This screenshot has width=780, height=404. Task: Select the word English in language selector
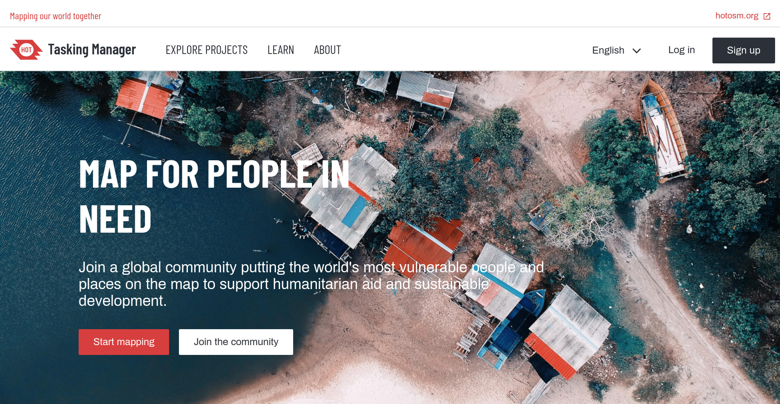tap(608, 50)
